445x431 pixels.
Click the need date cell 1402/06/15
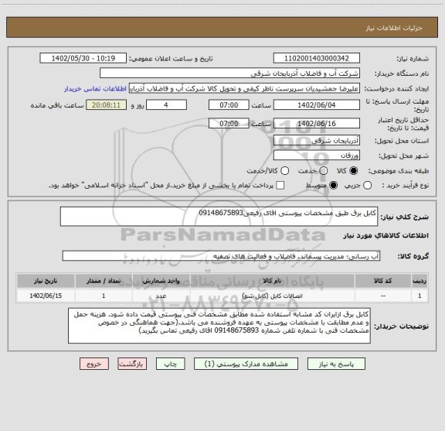coord(46,296)
